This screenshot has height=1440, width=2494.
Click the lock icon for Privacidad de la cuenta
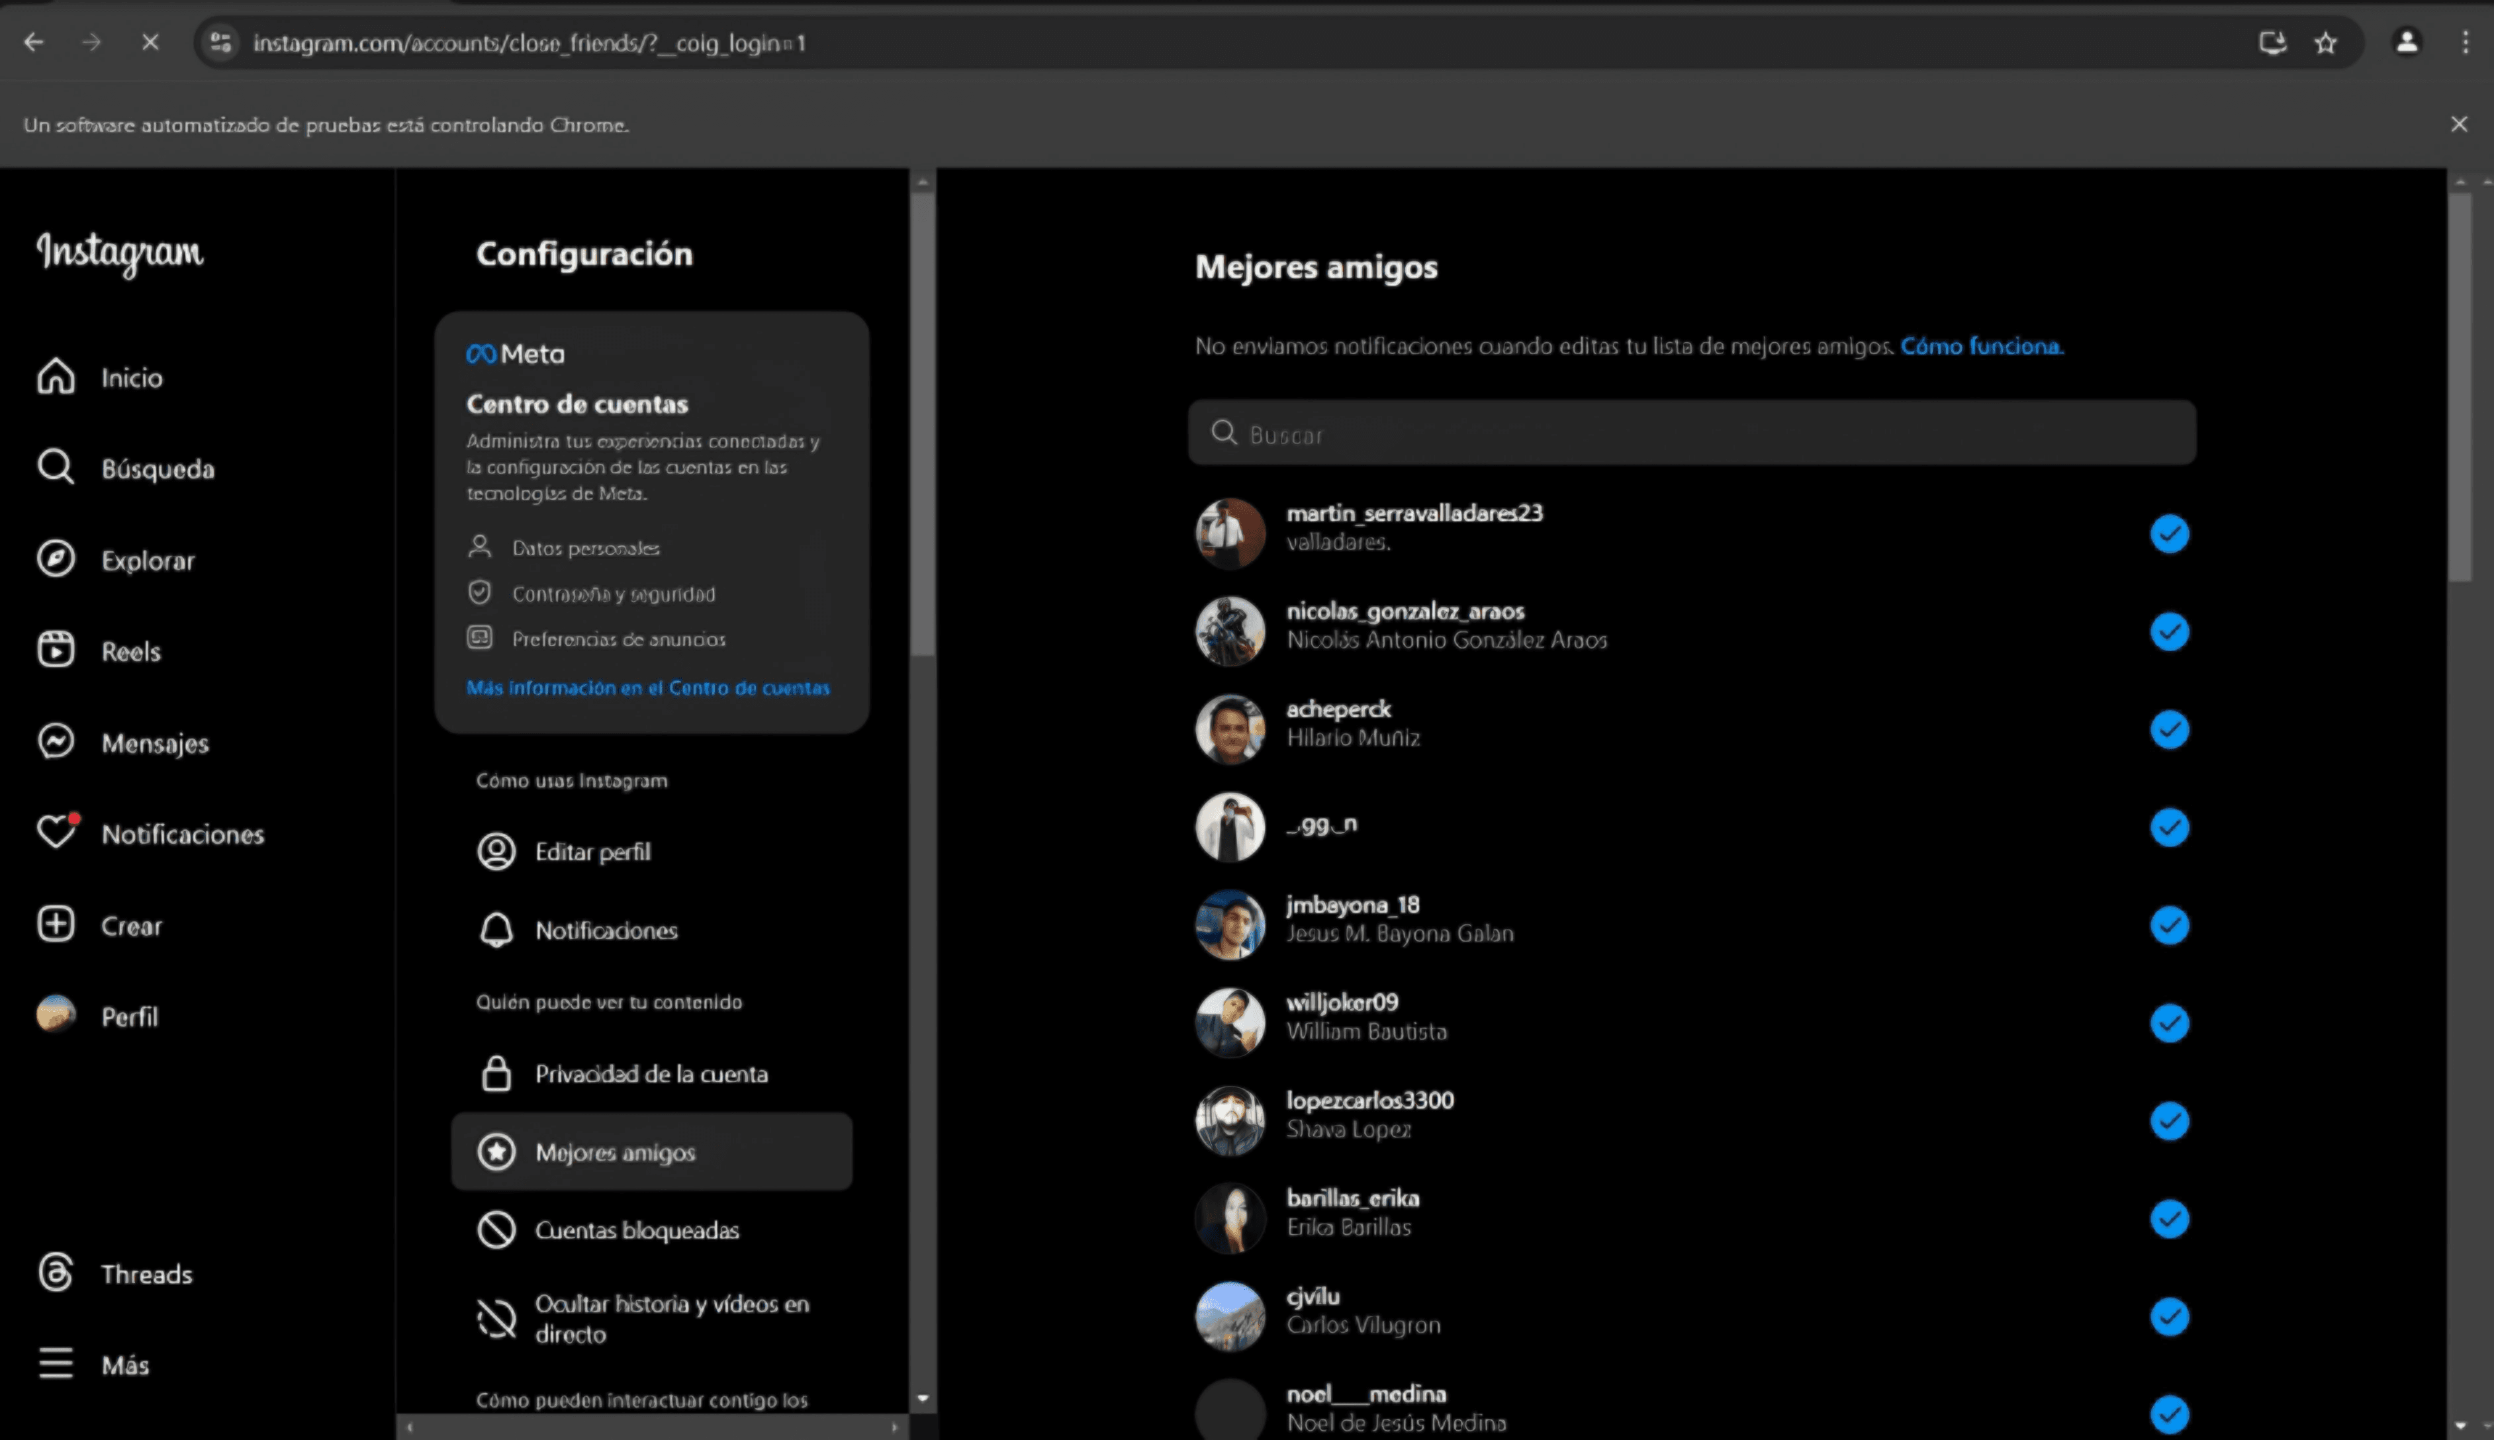point(496,1073)
